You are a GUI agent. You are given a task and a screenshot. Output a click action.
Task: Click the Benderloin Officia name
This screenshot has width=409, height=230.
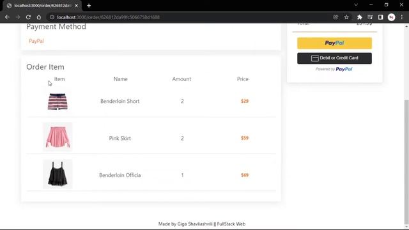coord(120,175)
